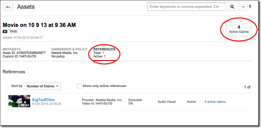
Task: Select the References section tab
Action: coord(104,49)
